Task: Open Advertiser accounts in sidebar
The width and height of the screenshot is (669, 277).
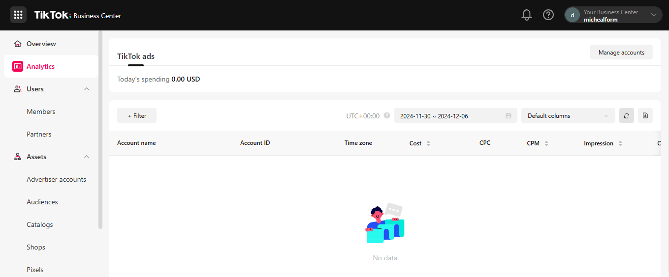Action: [56, 179]
